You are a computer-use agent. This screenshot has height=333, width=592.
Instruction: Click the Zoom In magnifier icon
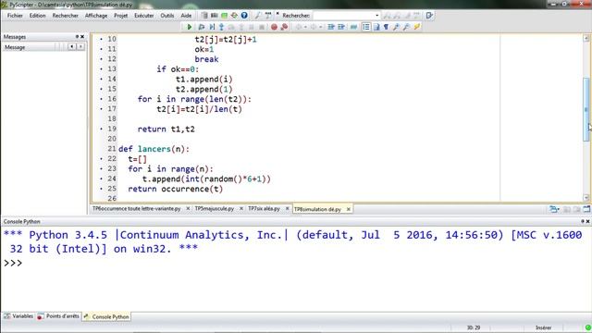tap(397, 27)
